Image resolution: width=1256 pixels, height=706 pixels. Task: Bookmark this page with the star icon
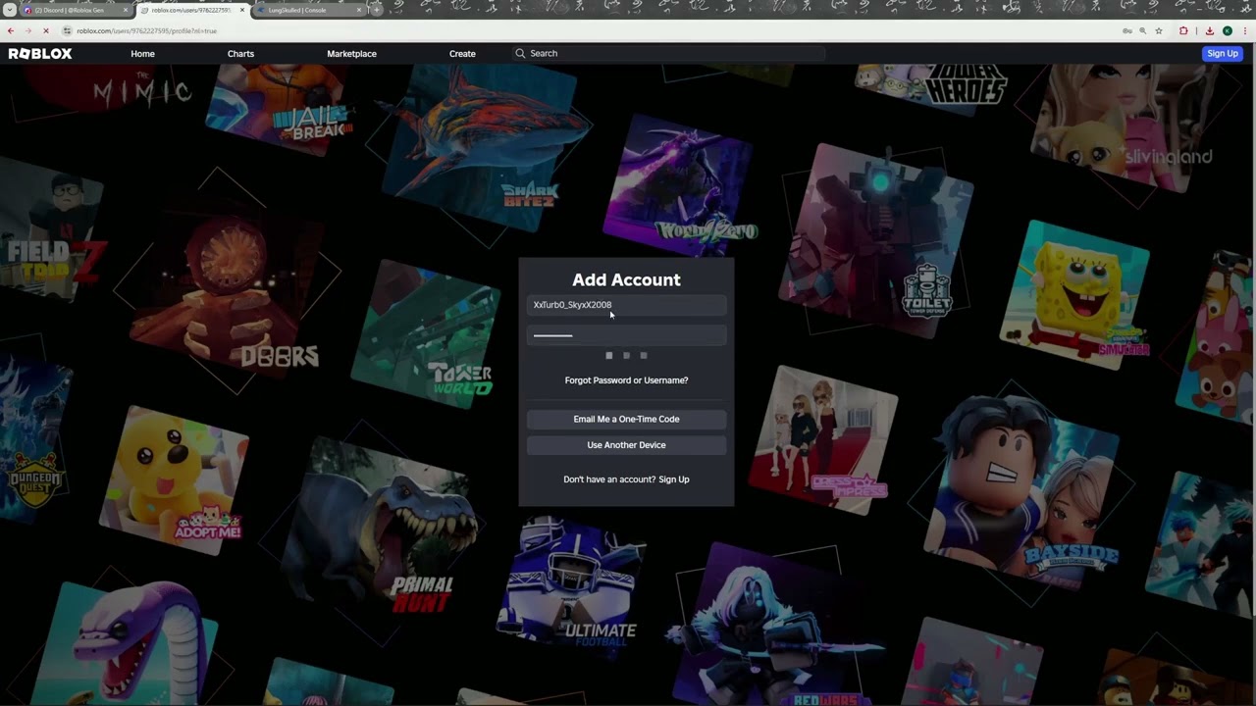1159,31
